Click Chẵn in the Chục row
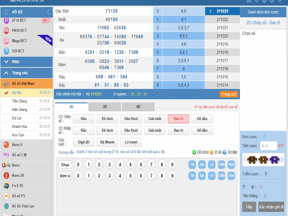This screenshot has width=288, height=216. coord(221,164)
